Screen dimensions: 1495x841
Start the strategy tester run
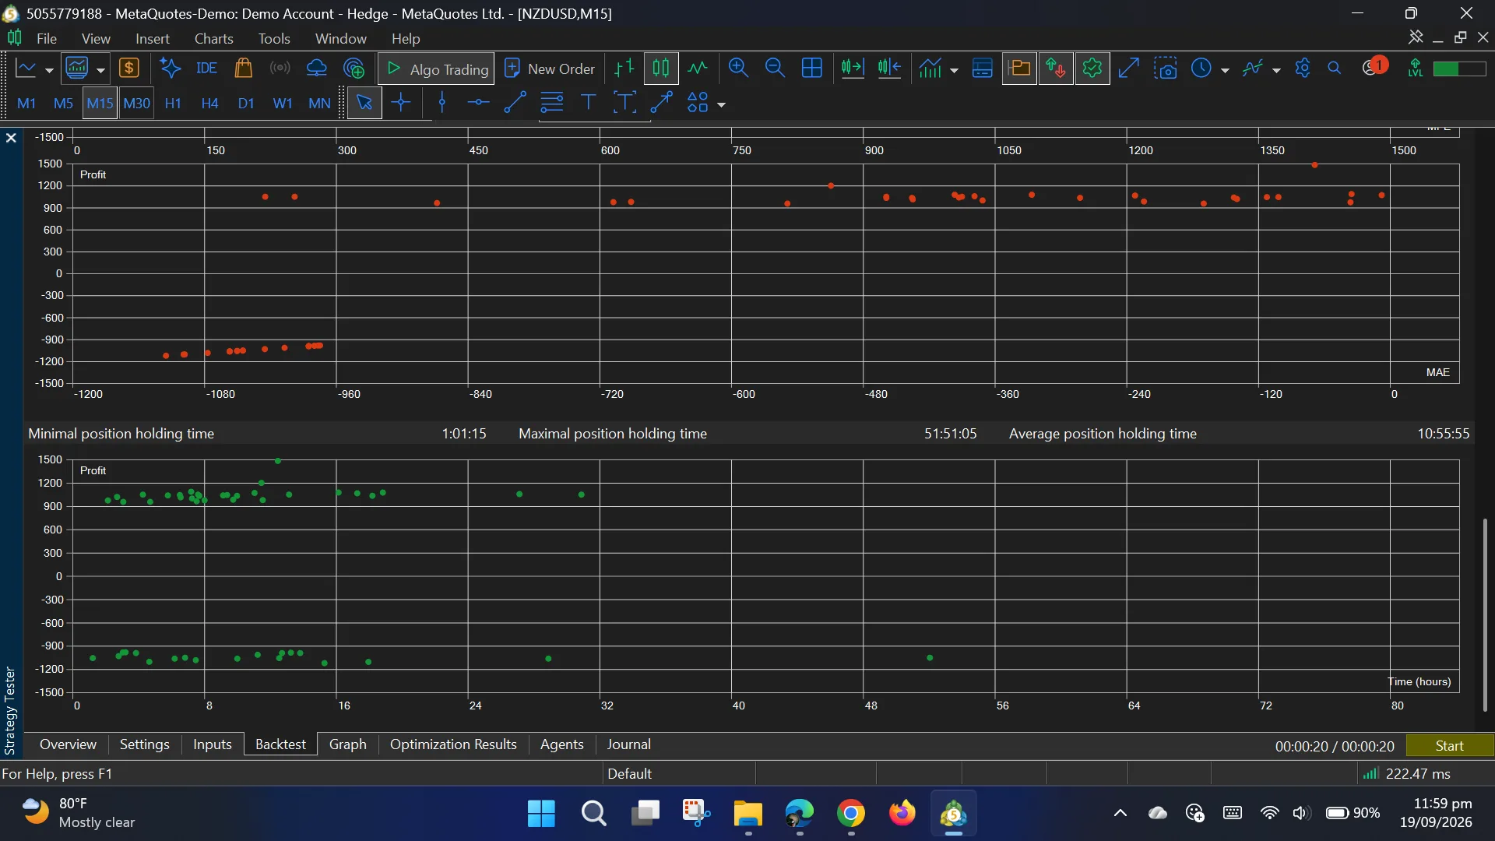coord(1450,746)
